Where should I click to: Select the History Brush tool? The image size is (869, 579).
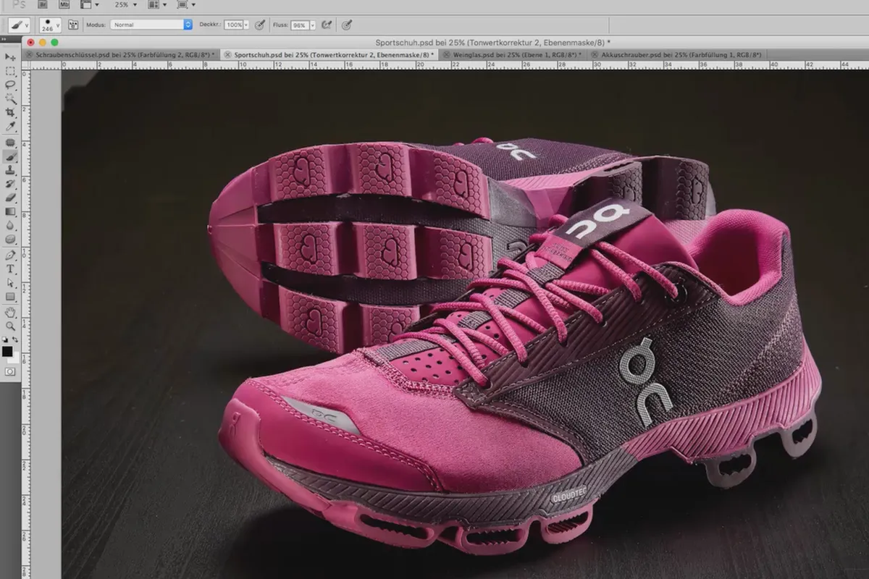pos(10,184)
